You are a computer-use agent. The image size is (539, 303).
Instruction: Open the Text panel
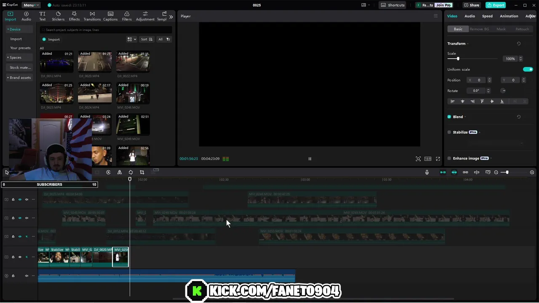43,16
